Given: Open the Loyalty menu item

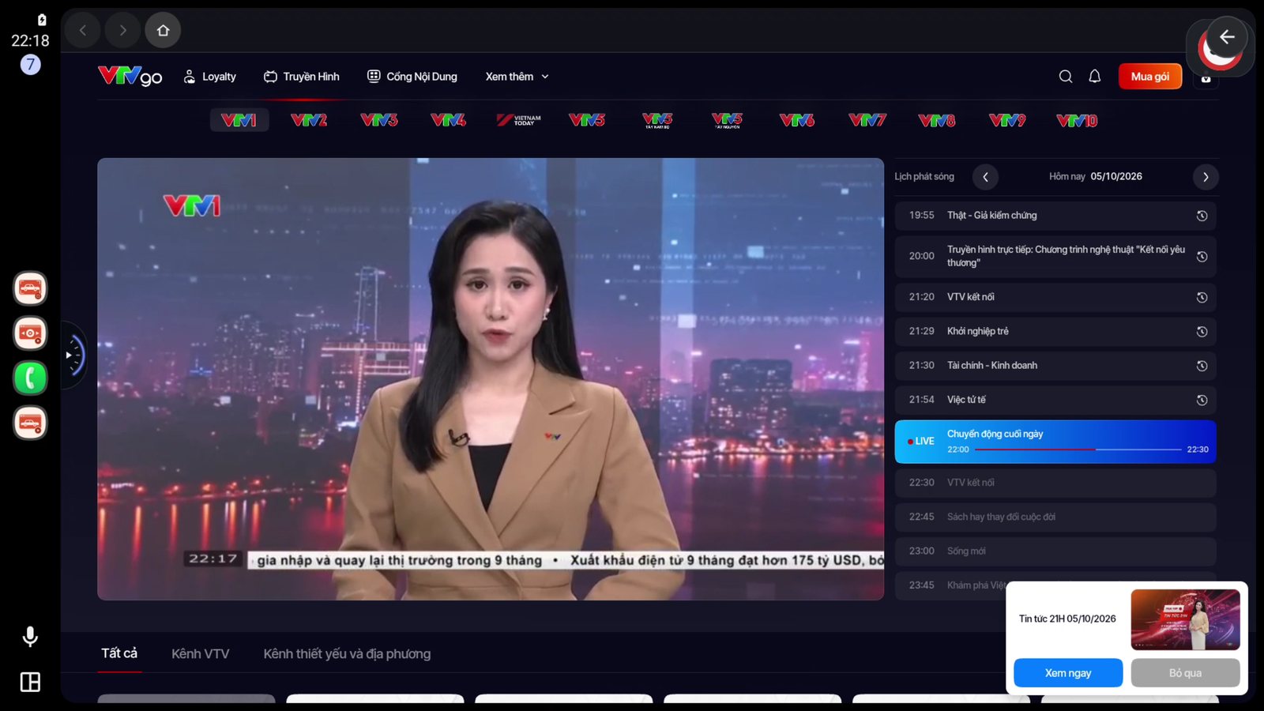Looking at the screenshot, I should click(209, 77).
